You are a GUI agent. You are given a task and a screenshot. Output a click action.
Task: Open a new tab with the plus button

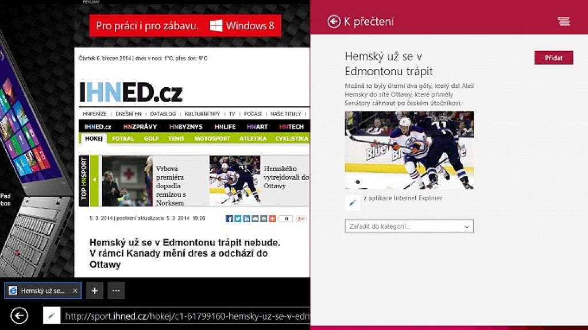[x=95, y=290]
